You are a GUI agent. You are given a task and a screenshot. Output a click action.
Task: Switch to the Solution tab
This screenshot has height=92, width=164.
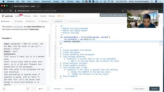(x=18, y=21)
